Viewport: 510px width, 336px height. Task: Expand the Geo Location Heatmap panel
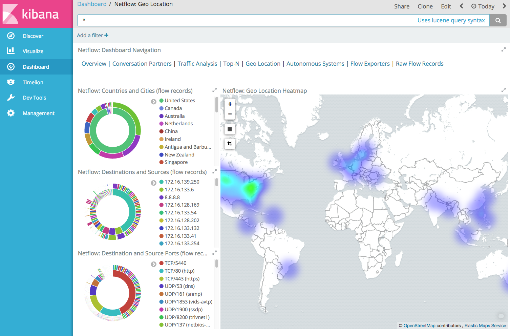pyautogui.click(x=503, y=90)
